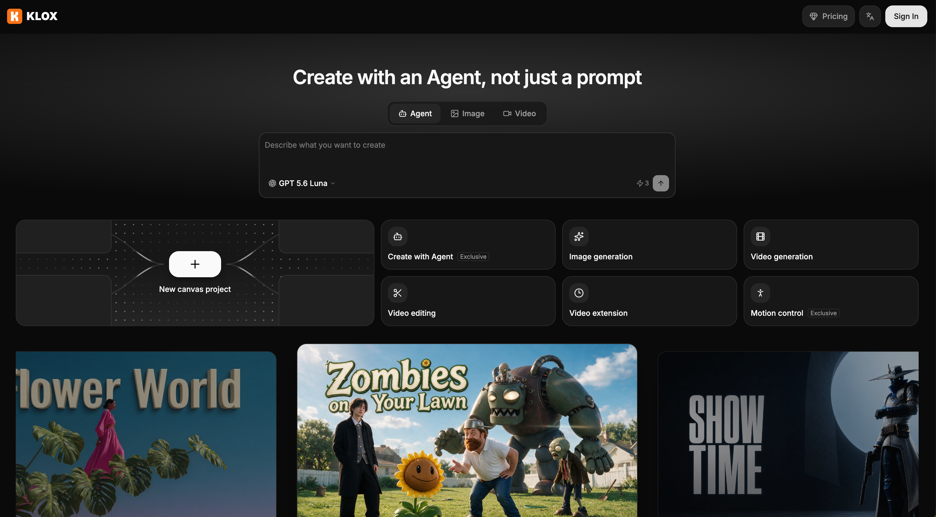The image size is (936, 517).
Task: Click the camera icon in the Video tab
Action: pyautogui.click(x=507, y=114)
